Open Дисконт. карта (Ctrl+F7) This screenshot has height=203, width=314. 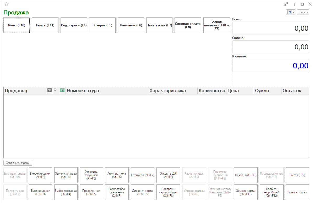pyautogui.click(x=142, y=192)
